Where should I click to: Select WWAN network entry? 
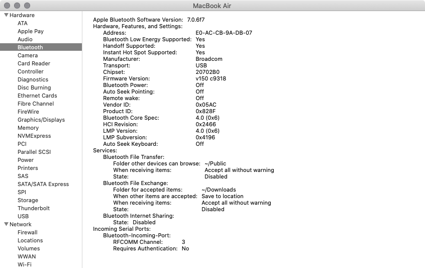point(27,256)
